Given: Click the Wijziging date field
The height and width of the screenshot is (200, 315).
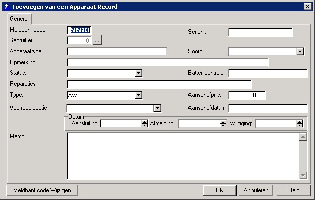Looking at the screenshot, I should [x=276, y=124].
